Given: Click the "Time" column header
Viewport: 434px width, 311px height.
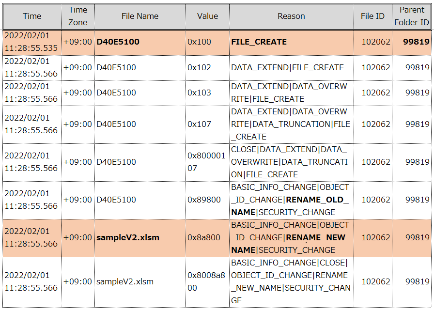Looking at the screenshot, I should coord(32,16).
